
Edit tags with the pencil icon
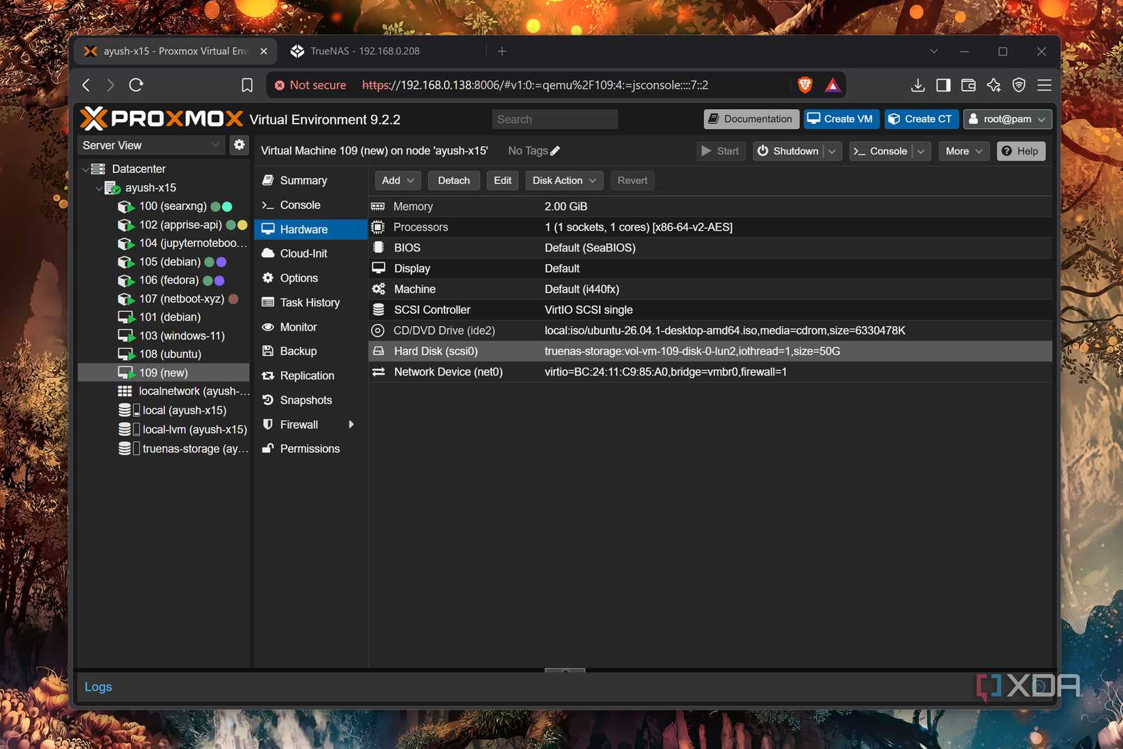pos(555,150)
